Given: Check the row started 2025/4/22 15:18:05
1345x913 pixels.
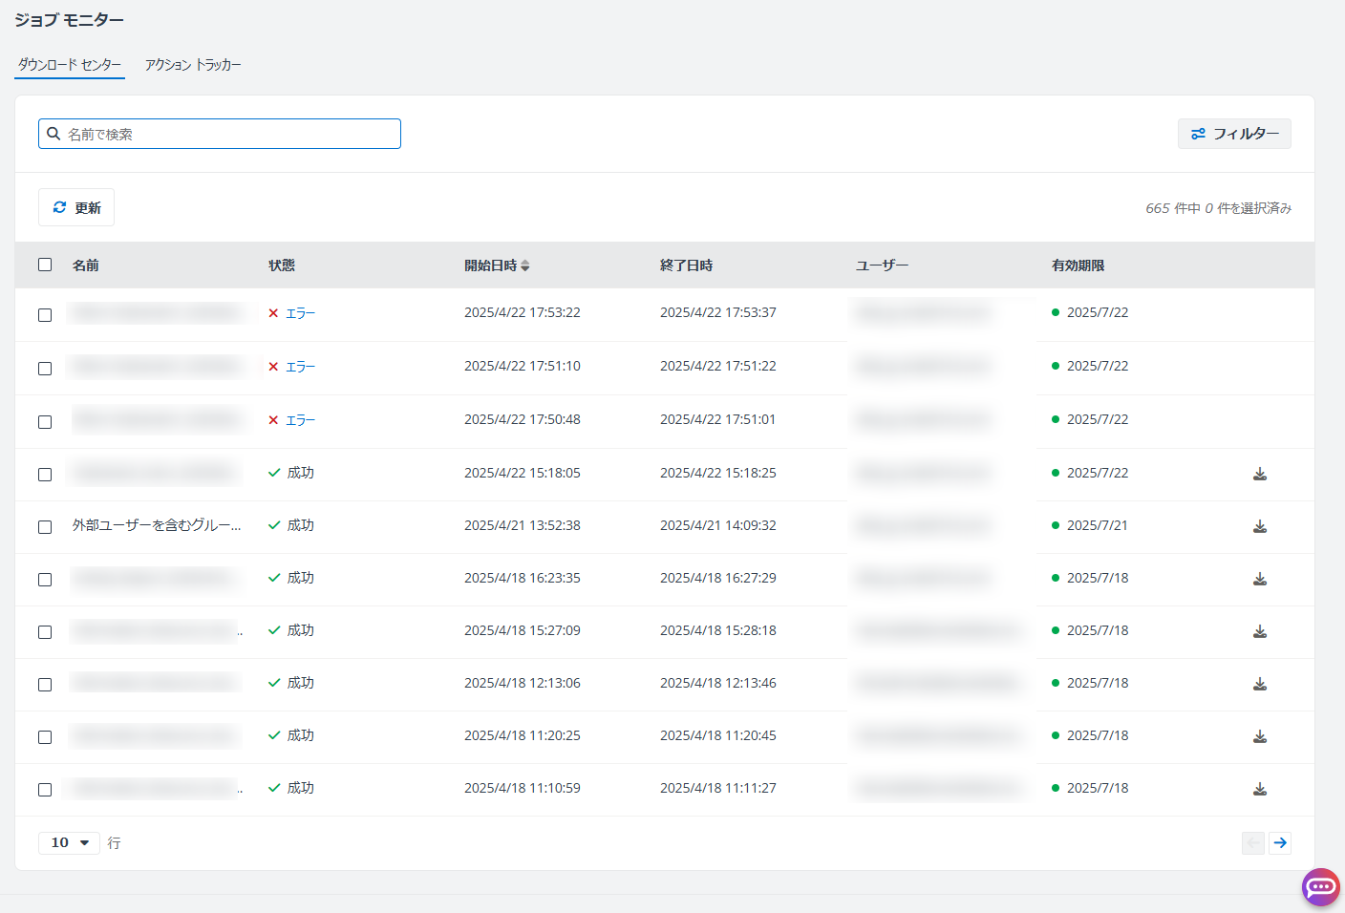Looking at the screenshot, I should [x=45, y=475].
